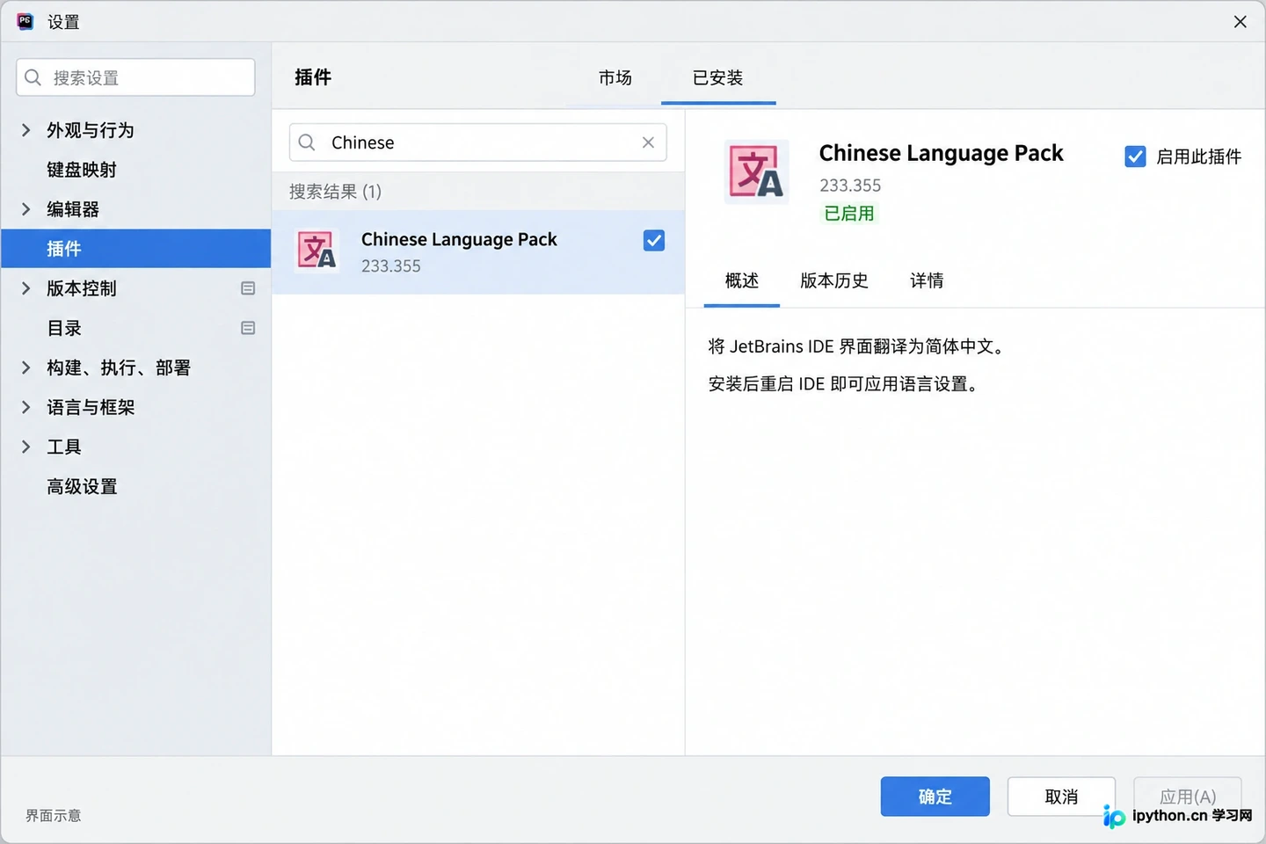
Task: Switch to the 市场 tab
Action: 615,77
